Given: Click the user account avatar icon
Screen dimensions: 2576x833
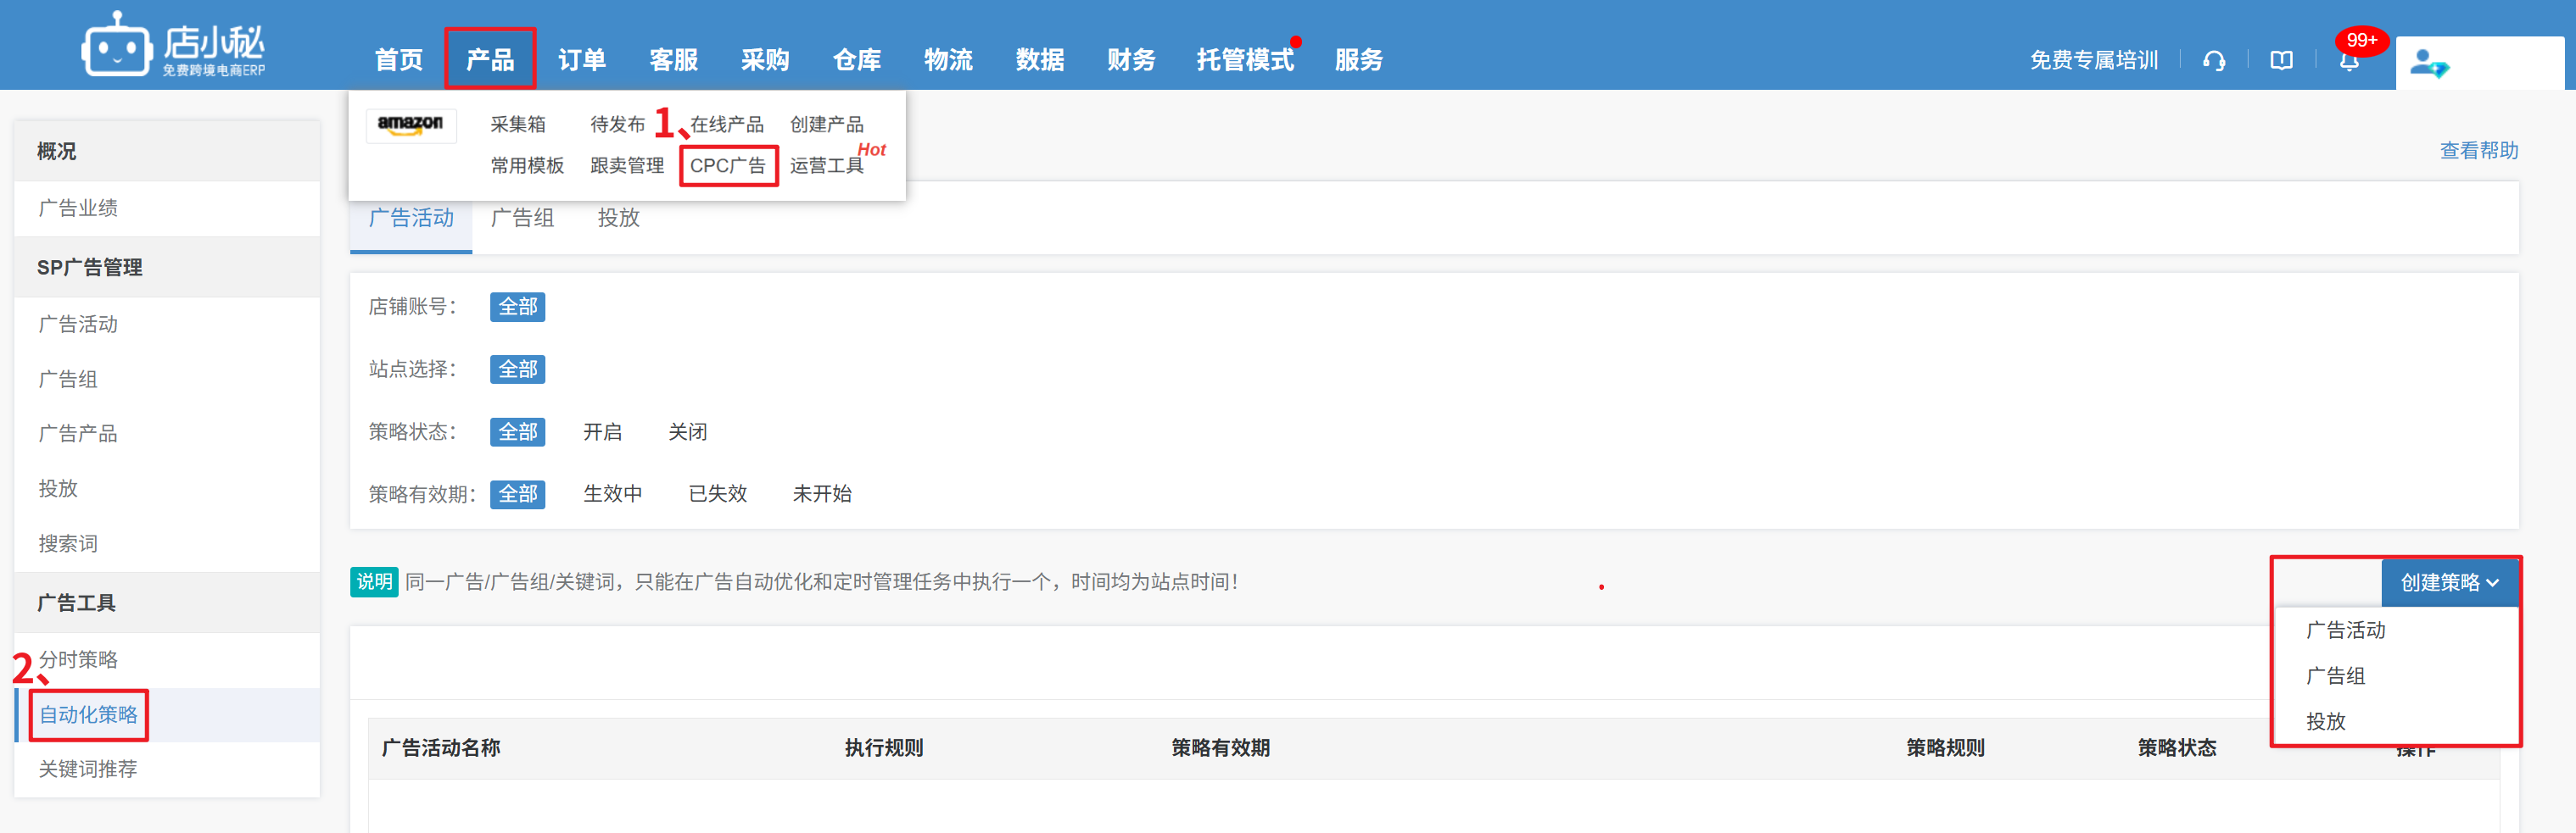Looking at the screenshot, I should pos(2428,64).
